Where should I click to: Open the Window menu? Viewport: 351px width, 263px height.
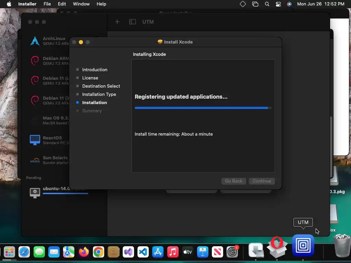81,4
